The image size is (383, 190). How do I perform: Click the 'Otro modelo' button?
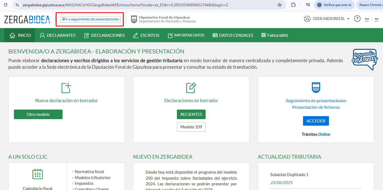(38, 114)
